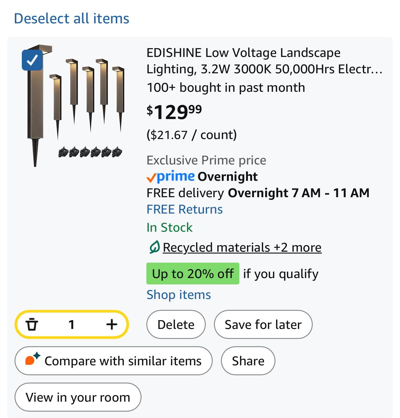Click the green leaf sustainability icon

(x=154, y=247)
